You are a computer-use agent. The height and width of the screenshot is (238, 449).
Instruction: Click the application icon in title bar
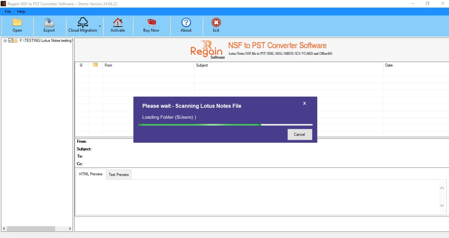(4, 4)
